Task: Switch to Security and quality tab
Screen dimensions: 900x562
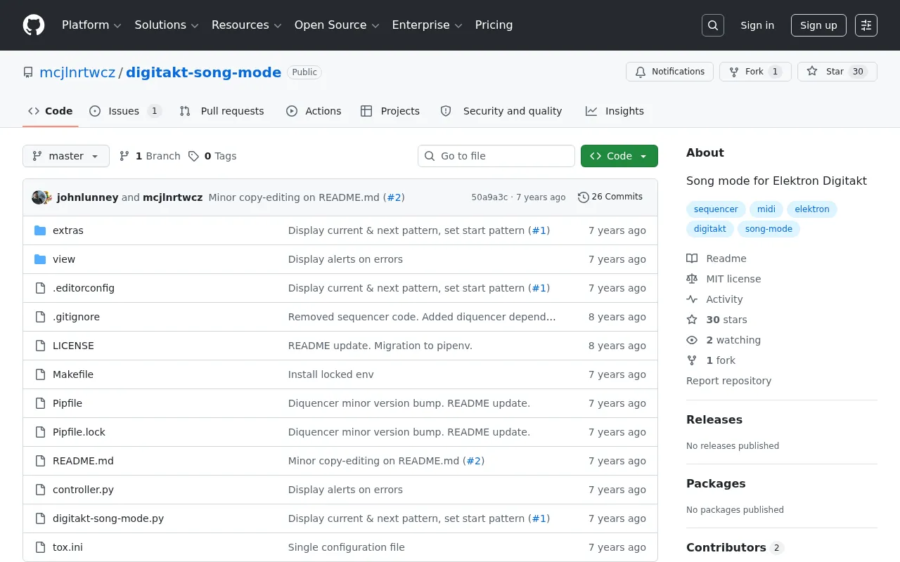Action: [x=501, y=111]
